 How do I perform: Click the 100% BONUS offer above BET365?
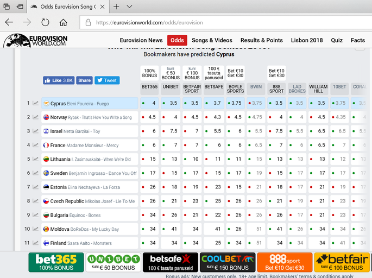tap(149, 73)
